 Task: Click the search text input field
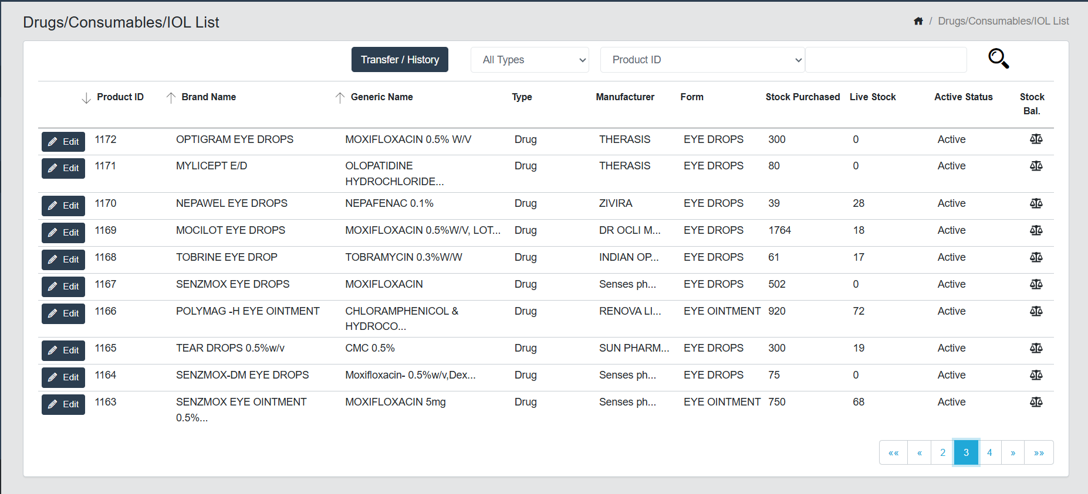886,60
